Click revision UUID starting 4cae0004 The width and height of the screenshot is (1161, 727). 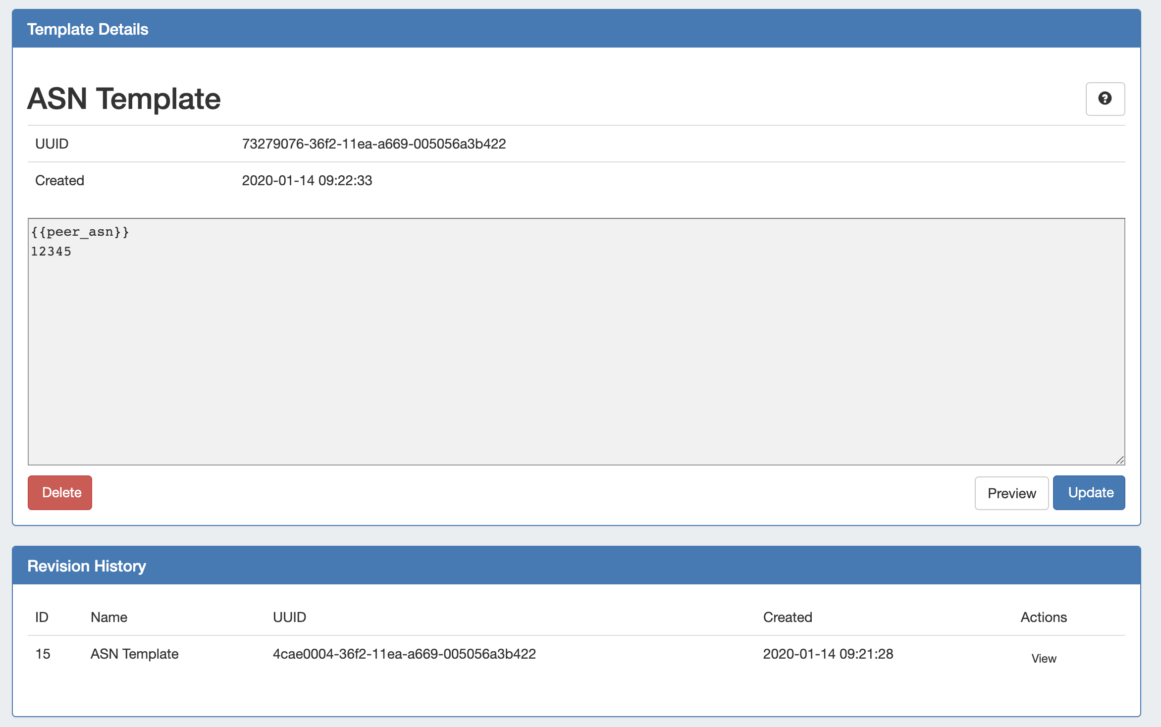(x=404, y=654)
